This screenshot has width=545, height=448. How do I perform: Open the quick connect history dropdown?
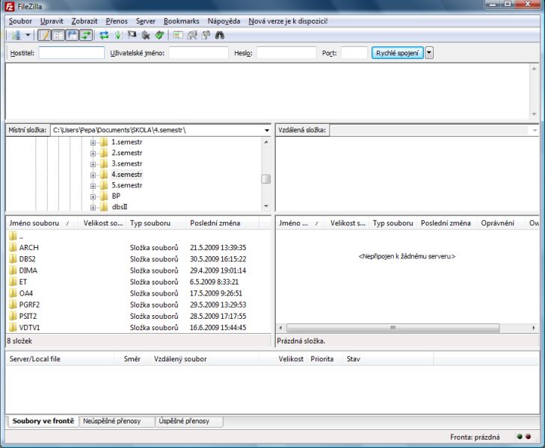tap(429, 53)
